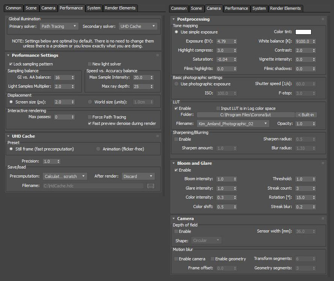Click the Max Sample Intensity field

(x=141, y=77)
